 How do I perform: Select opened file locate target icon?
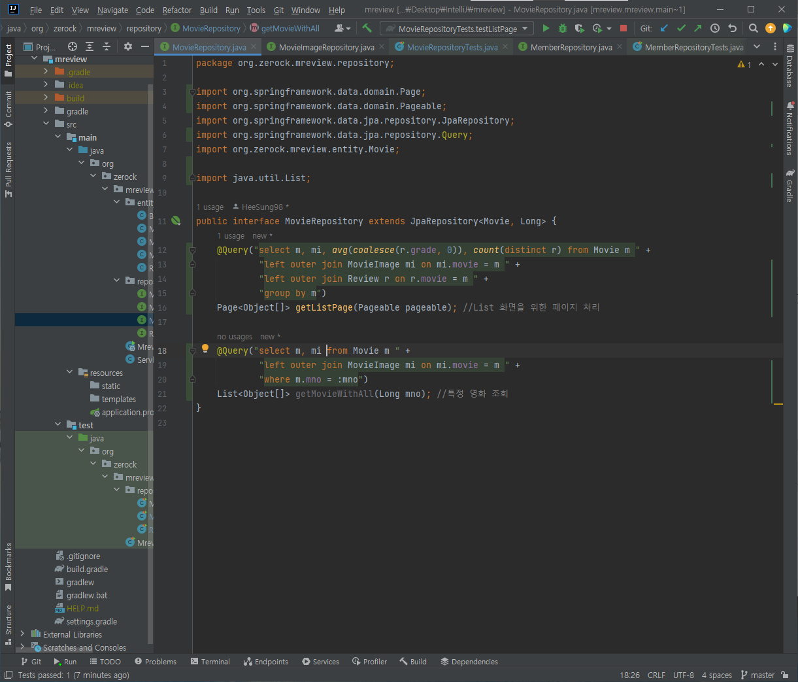tap(73, 46)
